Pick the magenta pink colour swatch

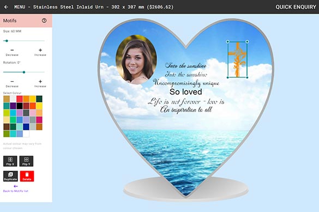(39, 120)
